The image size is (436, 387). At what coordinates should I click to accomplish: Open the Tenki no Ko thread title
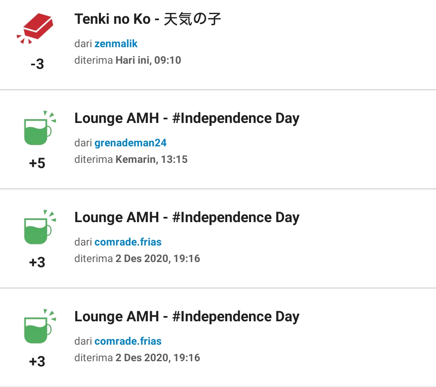[x=148, y=19]
